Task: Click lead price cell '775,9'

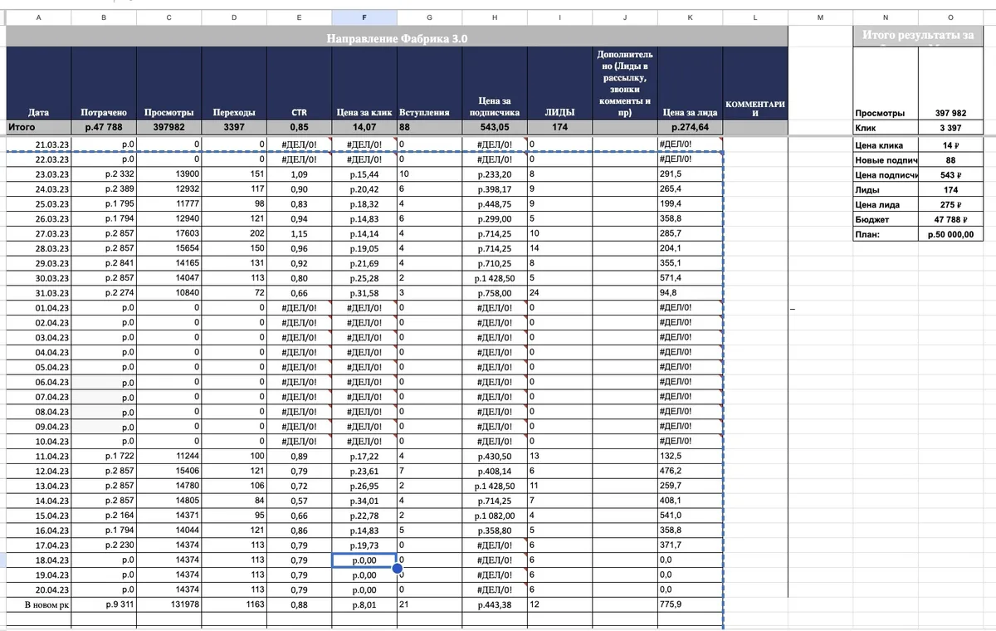Action: 691,604
